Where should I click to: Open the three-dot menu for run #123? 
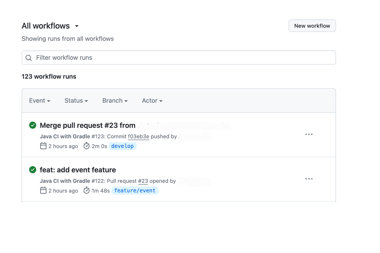[309, 134]
